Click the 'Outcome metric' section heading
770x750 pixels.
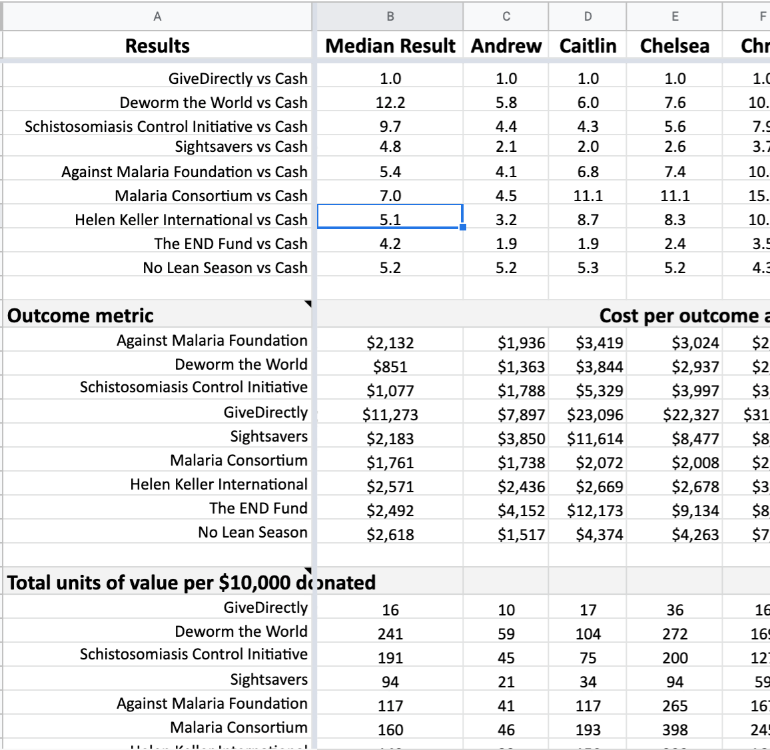pos(81,316)
